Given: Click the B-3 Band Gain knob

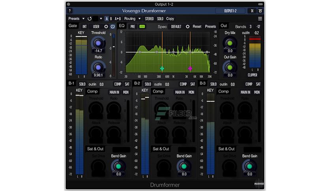Looking at the screenshot, I should point(249,166).
